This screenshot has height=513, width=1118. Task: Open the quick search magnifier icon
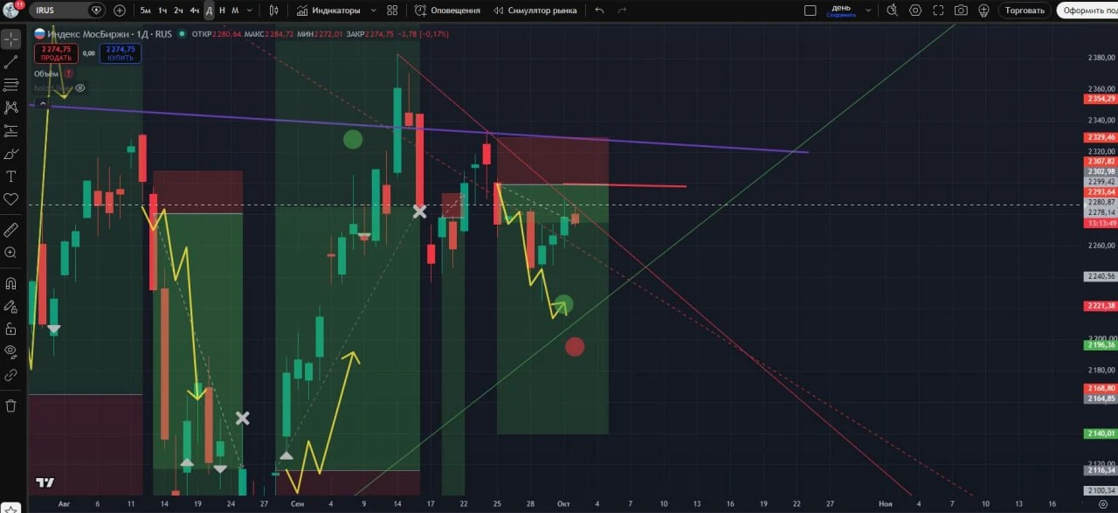[x=892, y=10]
